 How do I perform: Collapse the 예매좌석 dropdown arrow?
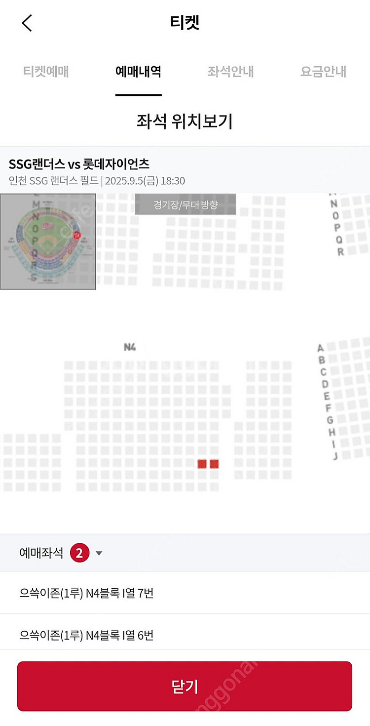pyautogui.click(x=99, y=553)
